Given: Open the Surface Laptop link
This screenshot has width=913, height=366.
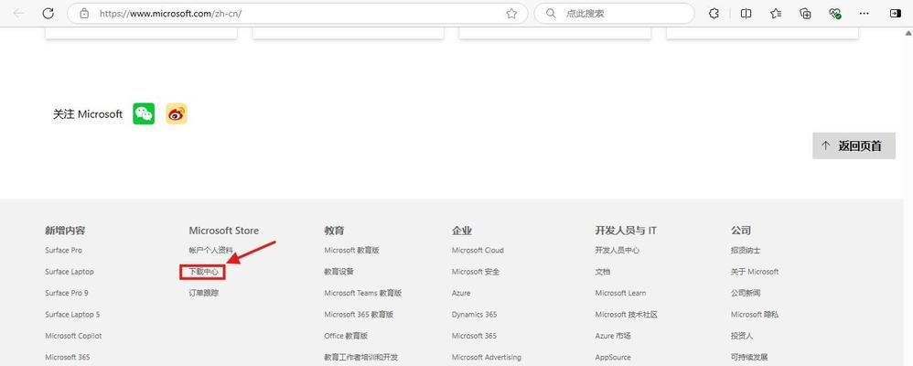Looking at the screenshot, I should 70,272.
